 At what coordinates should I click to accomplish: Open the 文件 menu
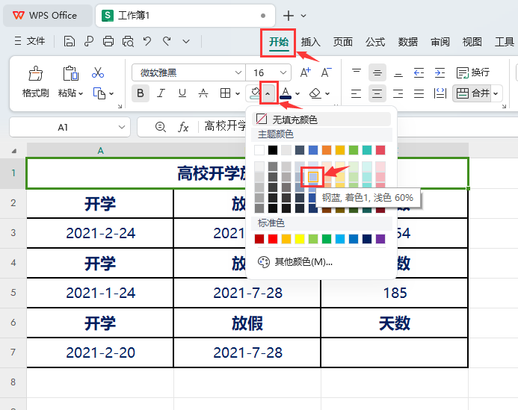(30, 41)
